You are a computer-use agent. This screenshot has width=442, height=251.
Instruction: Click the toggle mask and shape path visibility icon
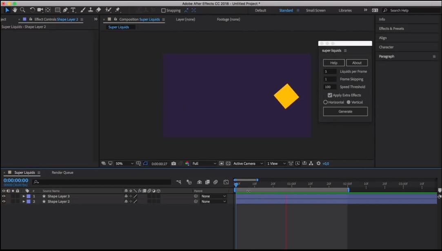[145, 164]
